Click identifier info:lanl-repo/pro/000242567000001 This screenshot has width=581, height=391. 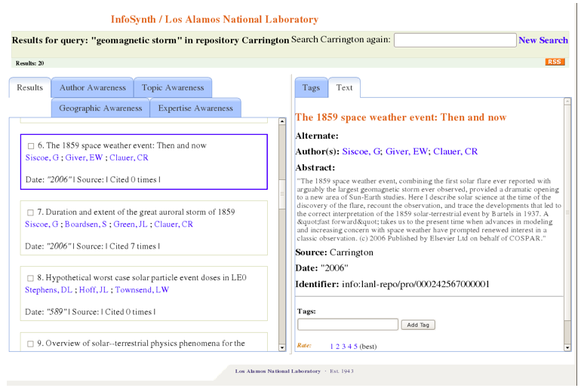click(415, 285)
